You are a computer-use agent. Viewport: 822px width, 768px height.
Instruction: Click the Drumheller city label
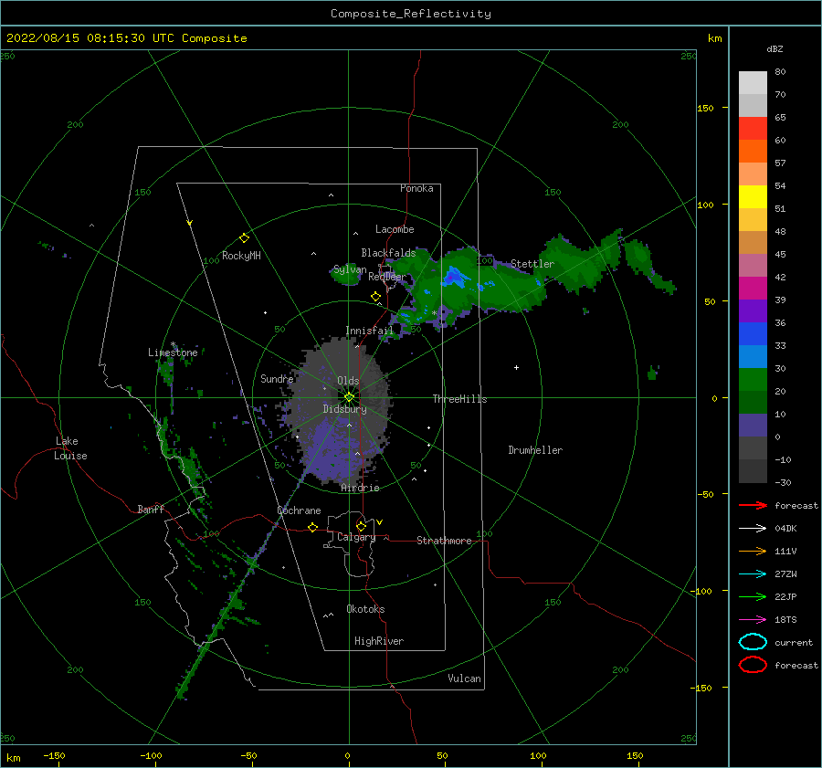tap(535, 450)
